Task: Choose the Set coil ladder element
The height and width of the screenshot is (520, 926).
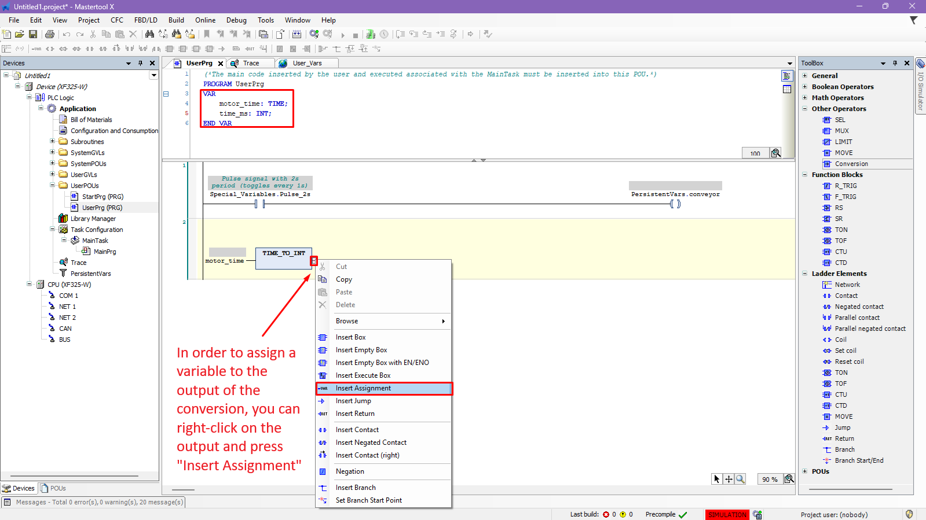Action: [x=845, y=351]
